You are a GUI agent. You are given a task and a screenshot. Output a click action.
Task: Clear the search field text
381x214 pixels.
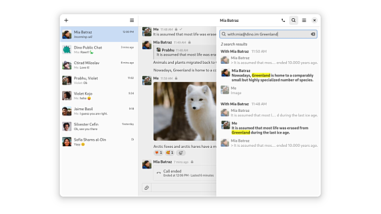(x=313, y=34)
